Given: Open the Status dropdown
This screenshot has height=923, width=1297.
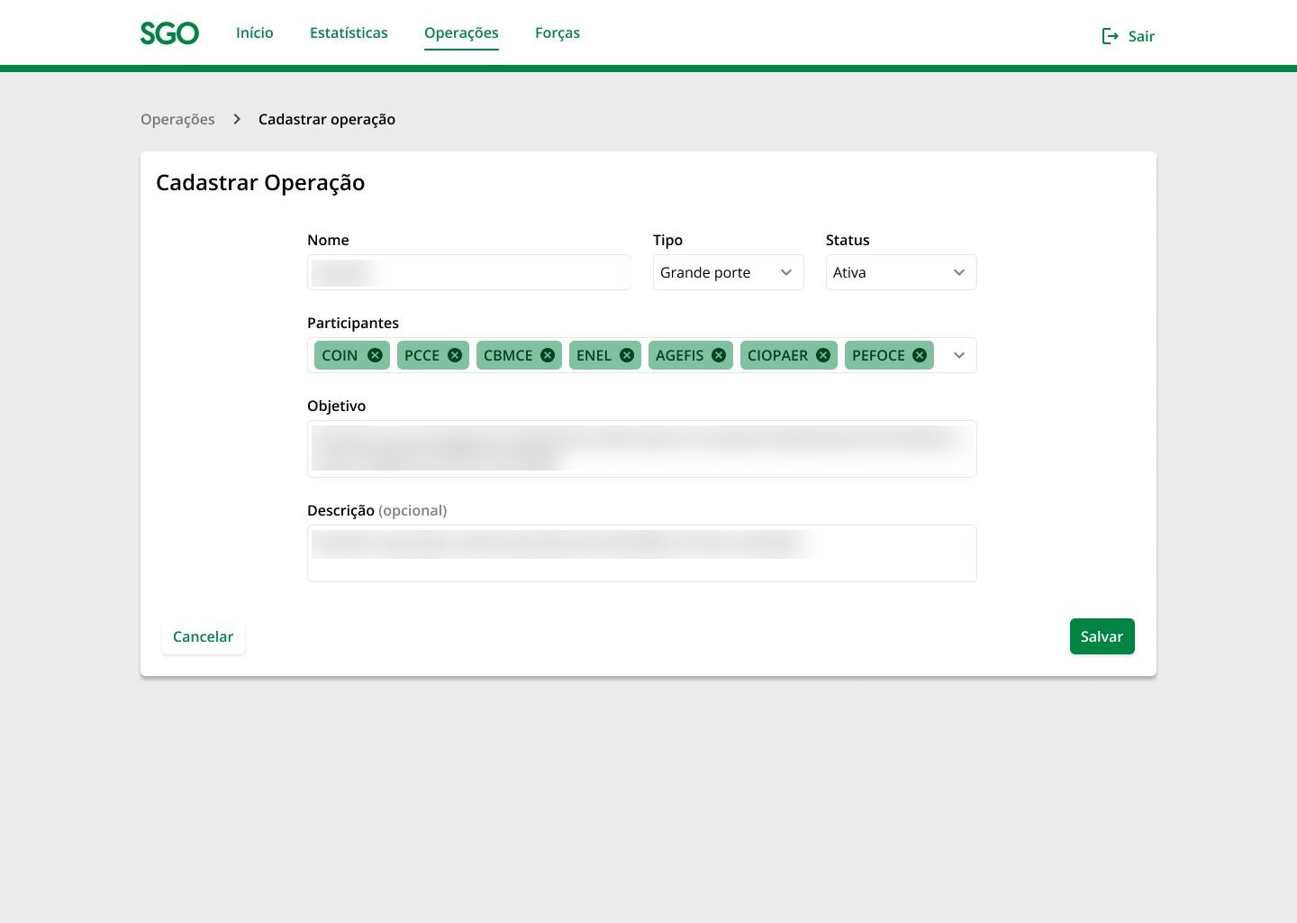Looking at the screenshot, I should 901,272.
